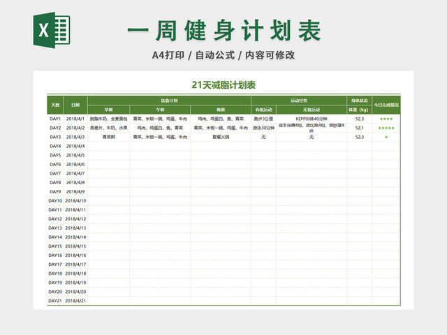Click the date cell 2018/4/18

click(x=75, y=274)
